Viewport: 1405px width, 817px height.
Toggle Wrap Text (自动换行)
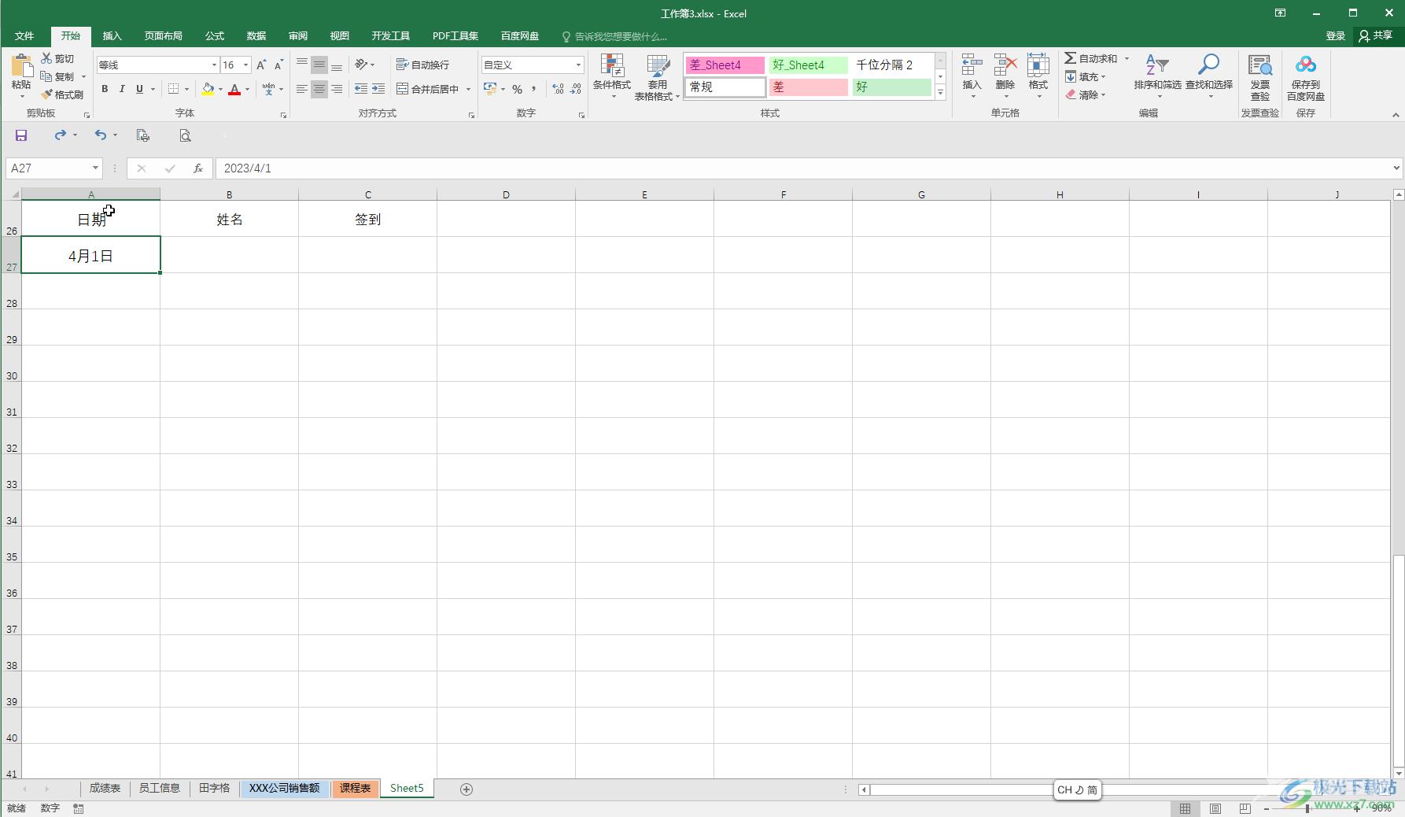423,65
